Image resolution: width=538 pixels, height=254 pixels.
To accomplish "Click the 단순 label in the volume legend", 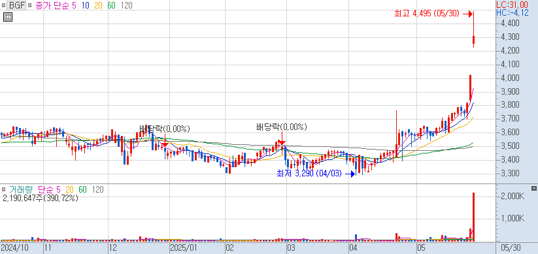I will (x=46, y=189).
